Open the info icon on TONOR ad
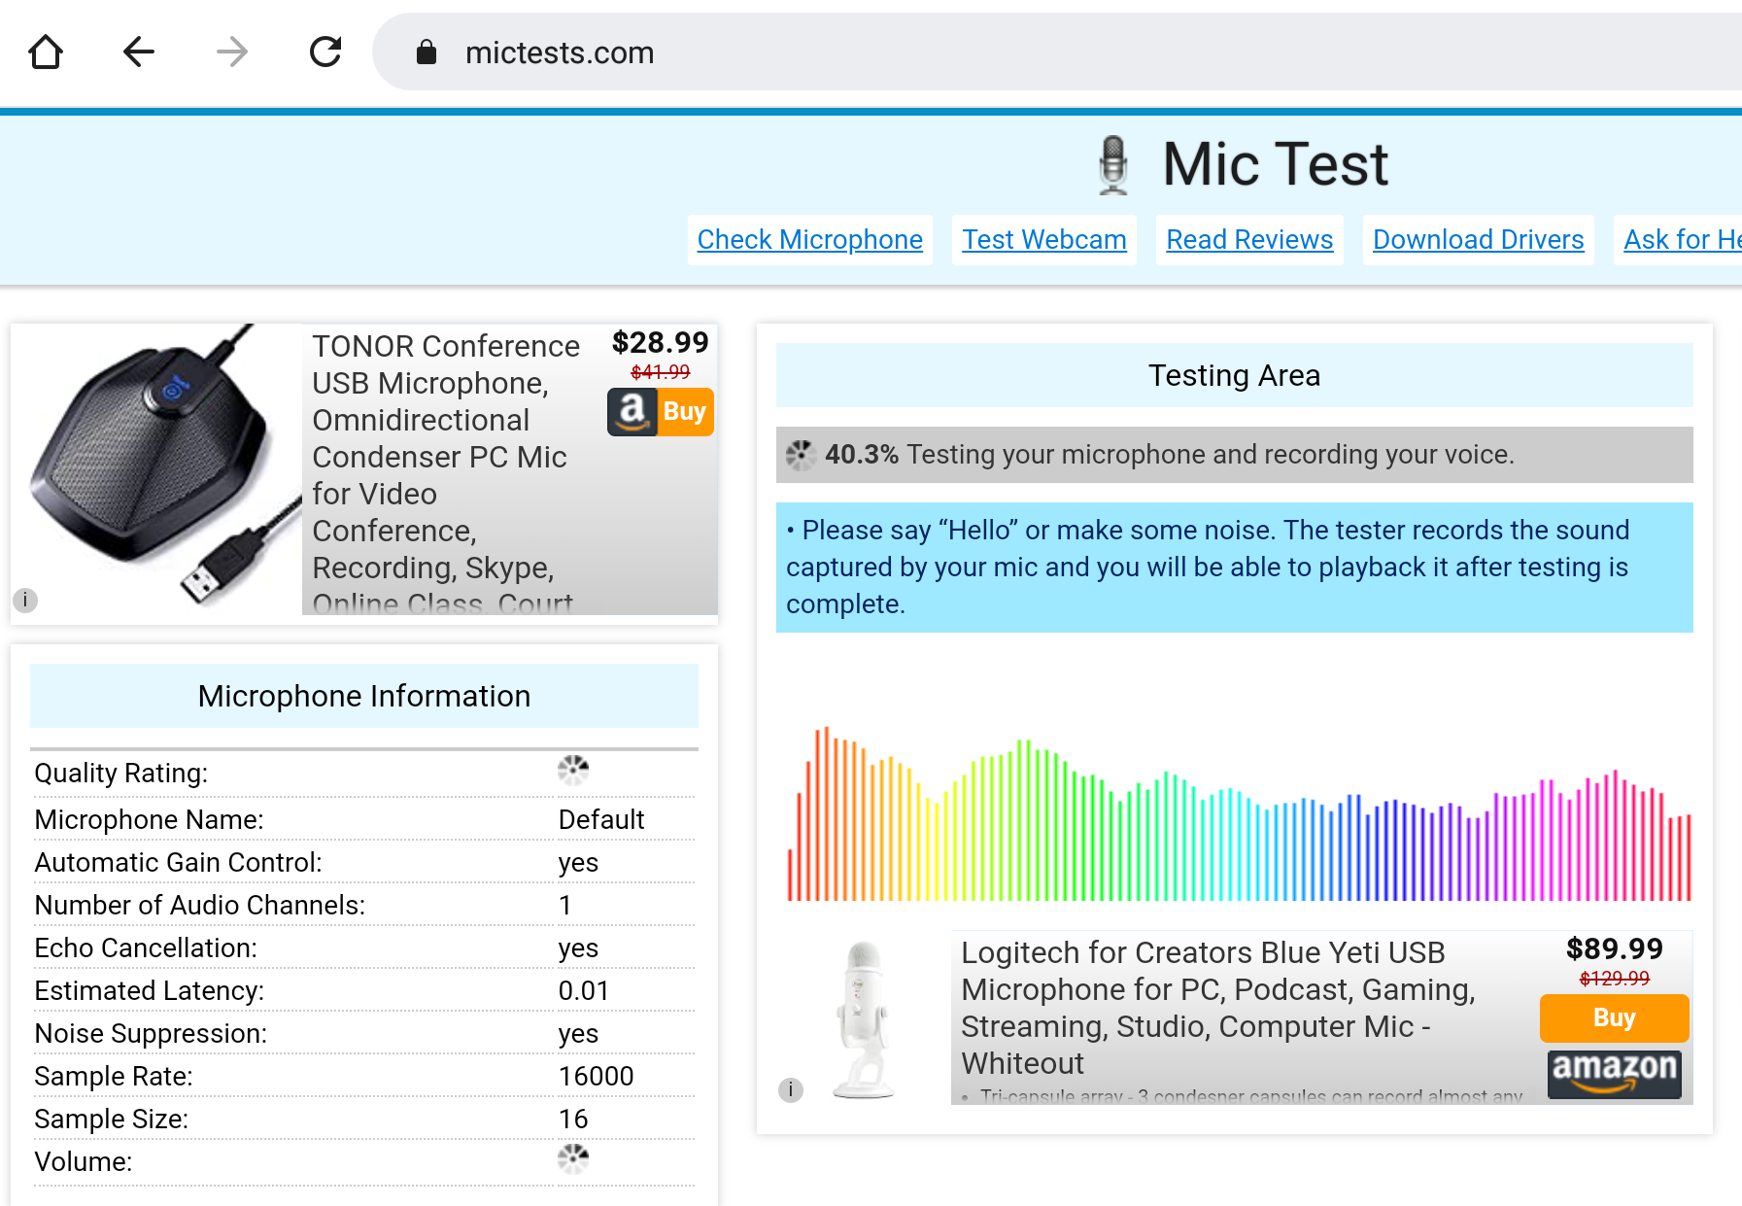 pos(25,601)
